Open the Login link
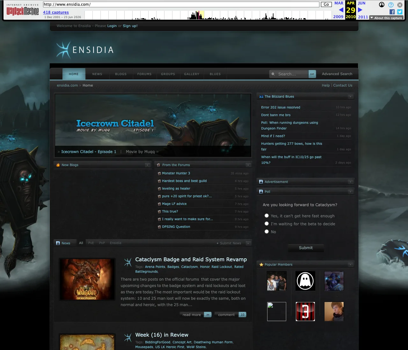Image resolution: width=408 pixels, height=350 pixels. click(112, 26)
